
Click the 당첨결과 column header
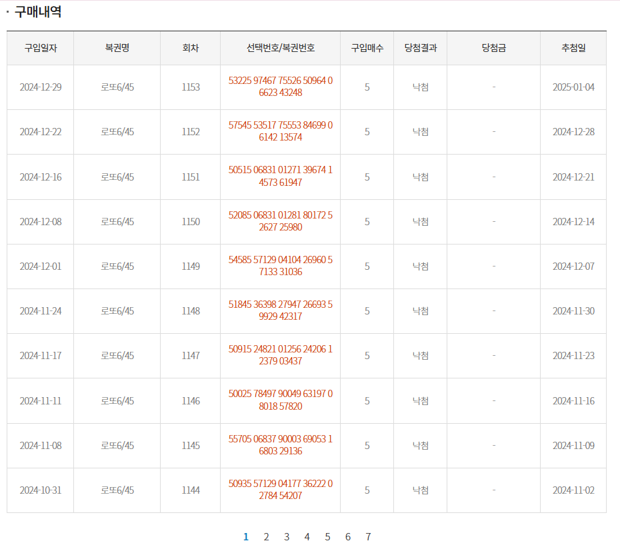pos(421,48)
